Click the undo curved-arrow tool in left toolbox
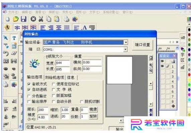Screen dimensions: 191x133 (6, 53)
